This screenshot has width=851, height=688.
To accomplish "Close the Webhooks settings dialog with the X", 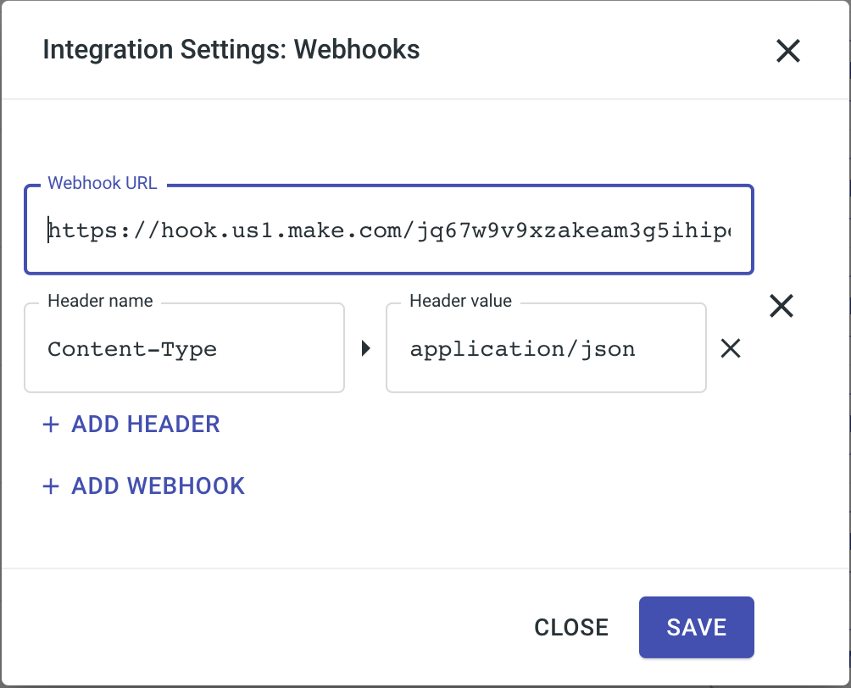I will click(x=787, y=52).
